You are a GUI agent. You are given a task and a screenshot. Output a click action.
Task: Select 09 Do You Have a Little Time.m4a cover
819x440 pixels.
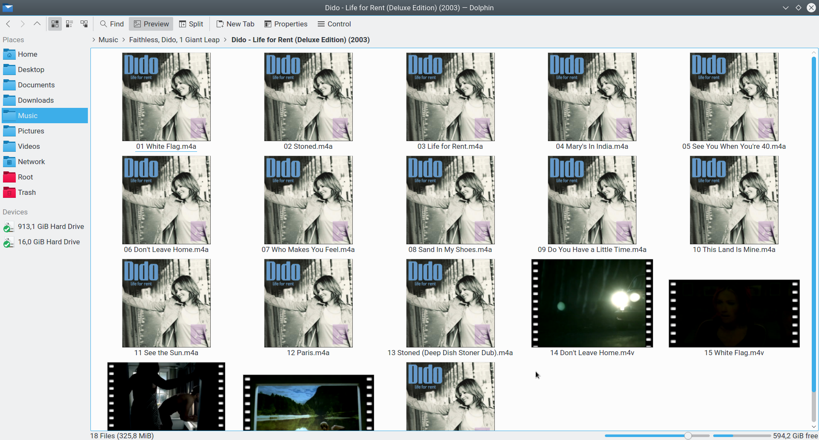coord(592,200)
